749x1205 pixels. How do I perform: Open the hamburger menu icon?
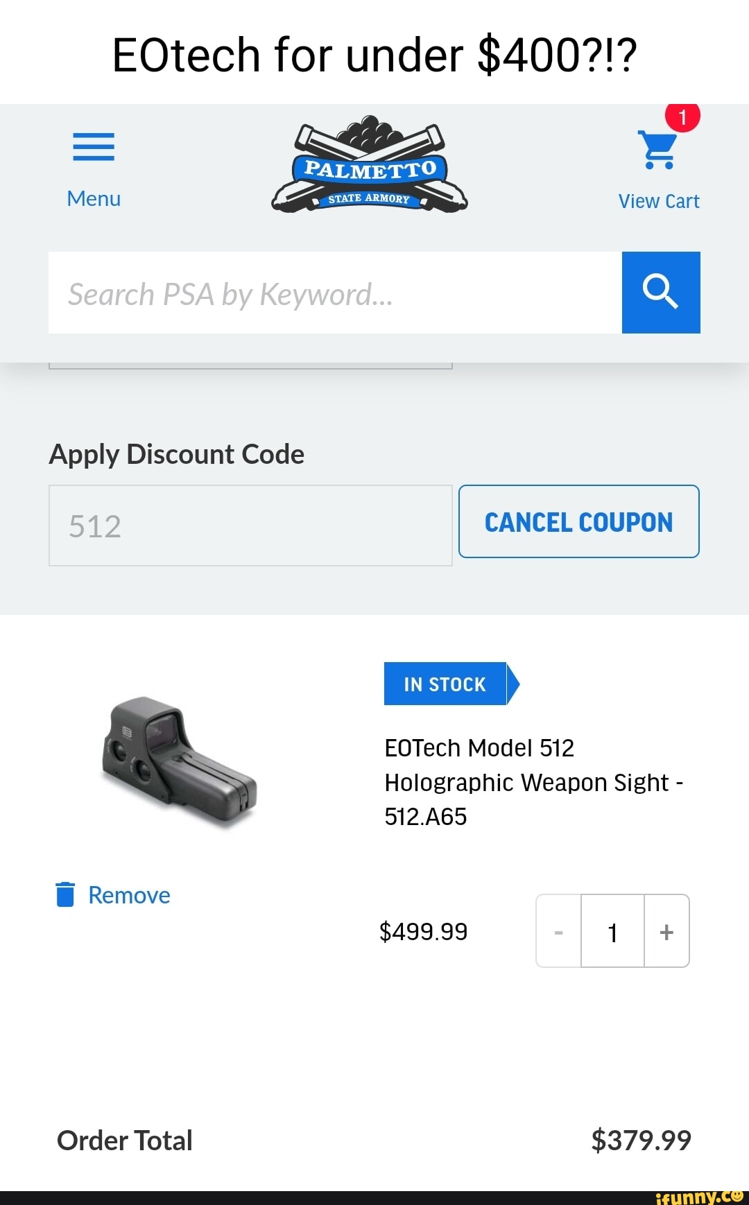point(94,146)
